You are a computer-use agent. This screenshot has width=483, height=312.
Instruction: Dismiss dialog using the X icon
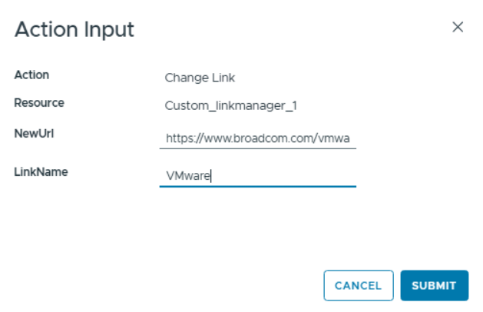click(x=458, y=28)
